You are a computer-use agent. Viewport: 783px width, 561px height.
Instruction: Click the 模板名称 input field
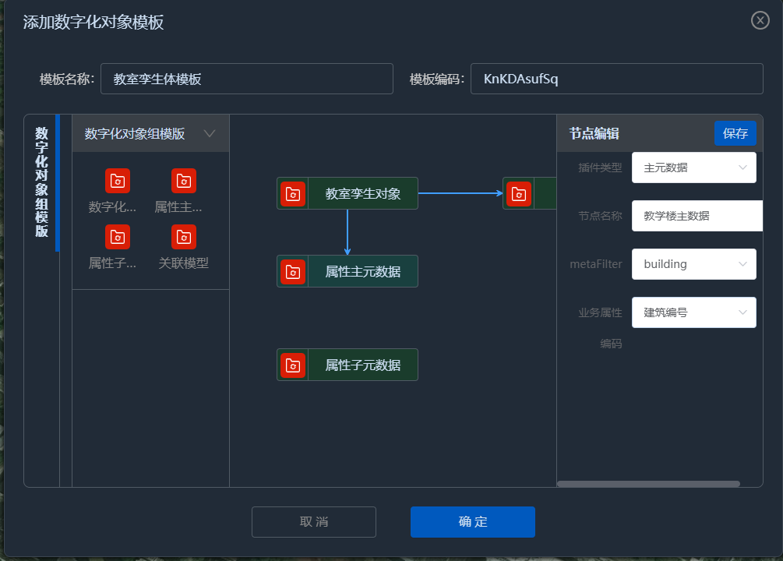tap(247, 79)
